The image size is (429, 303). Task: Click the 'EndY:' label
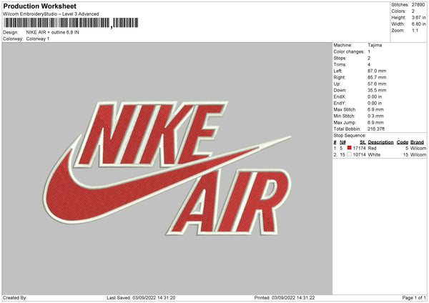(x=340, y=103)
